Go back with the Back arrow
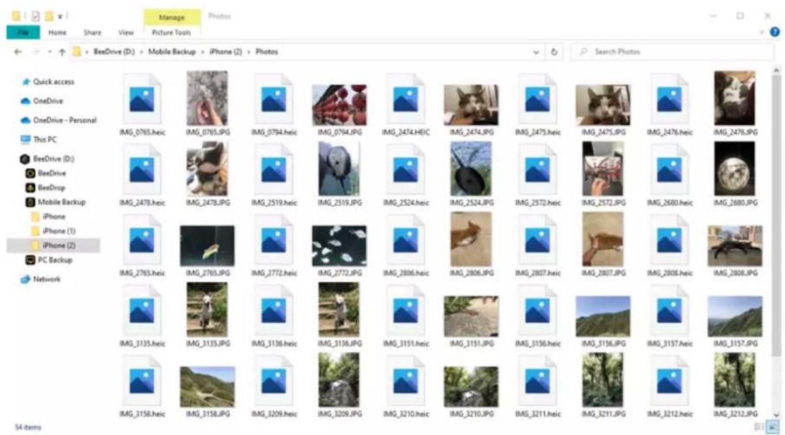The width and height of the screenshot is (785, 435). point(18,52)
